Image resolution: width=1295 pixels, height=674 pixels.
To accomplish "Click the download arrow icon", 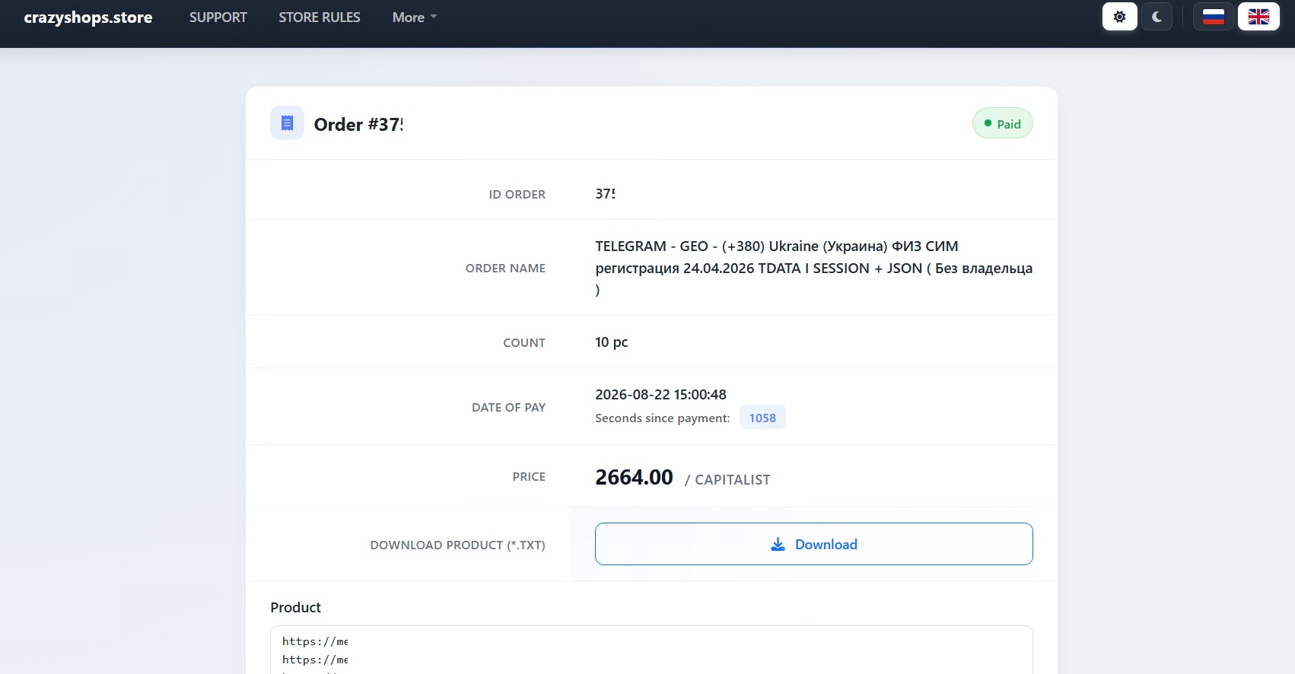I will 778,545.
